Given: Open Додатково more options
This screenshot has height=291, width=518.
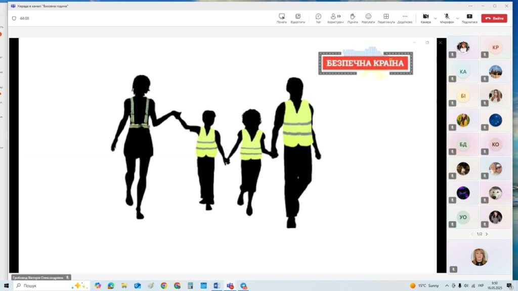Looking at the screenshot, I should pyautogui.click(x=405, y=18).
